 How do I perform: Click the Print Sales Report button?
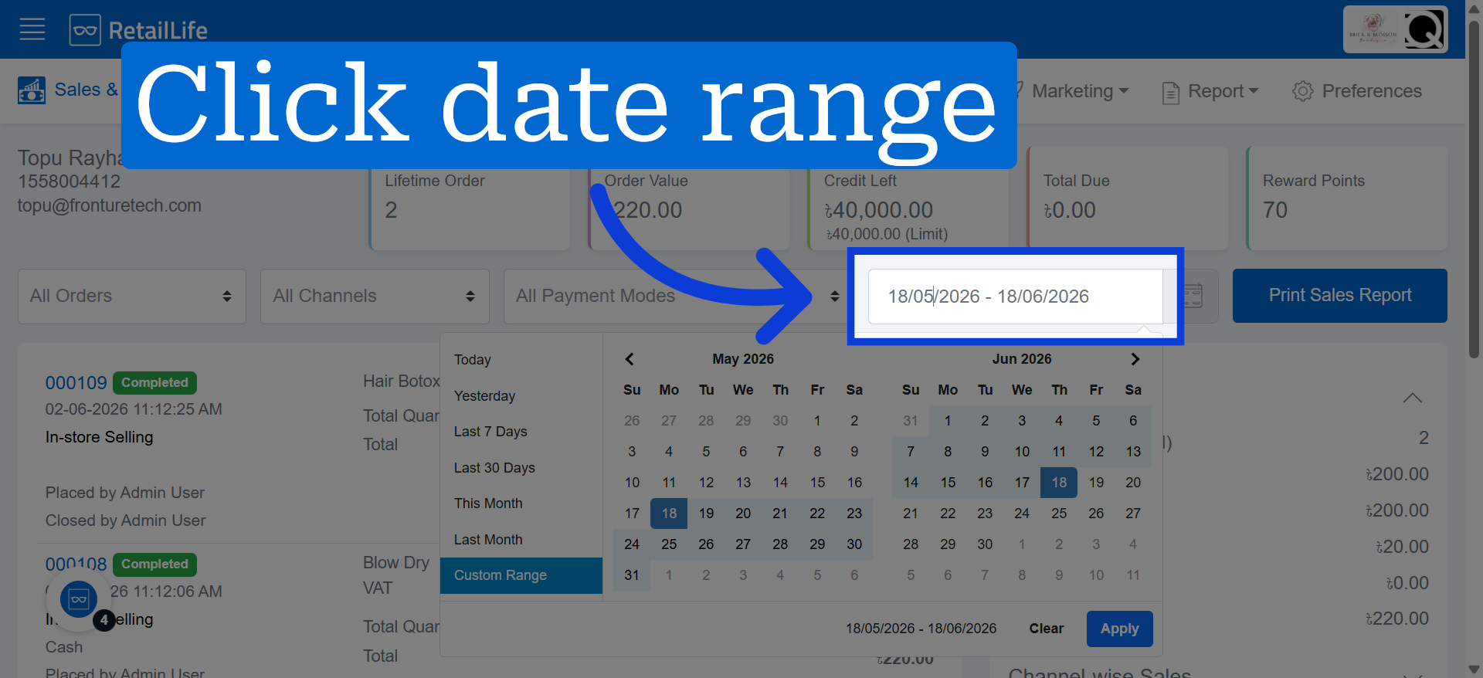coord(1339,296)
